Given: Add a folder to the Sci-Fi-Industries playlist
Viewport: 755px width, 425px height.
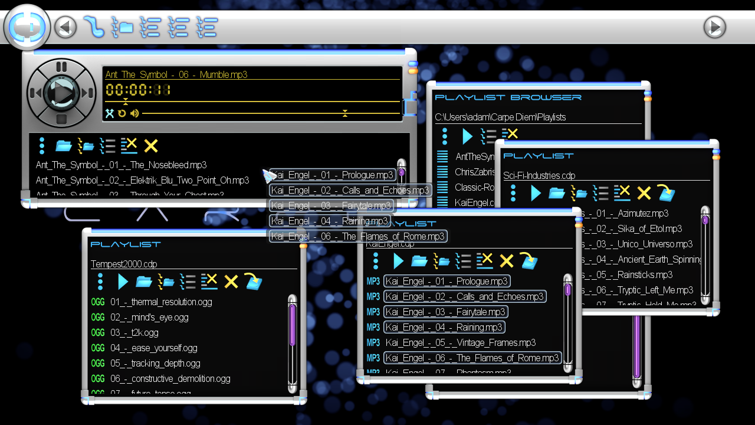Looking at the screenshot, I should tap(579, 193).
